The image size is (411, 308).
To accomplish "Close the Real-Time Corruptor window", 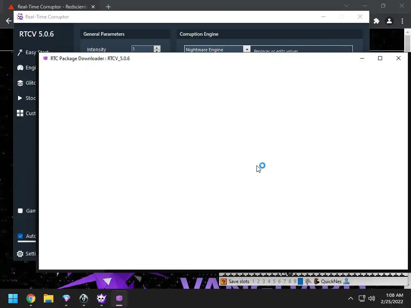I will [x=360, y=16].
